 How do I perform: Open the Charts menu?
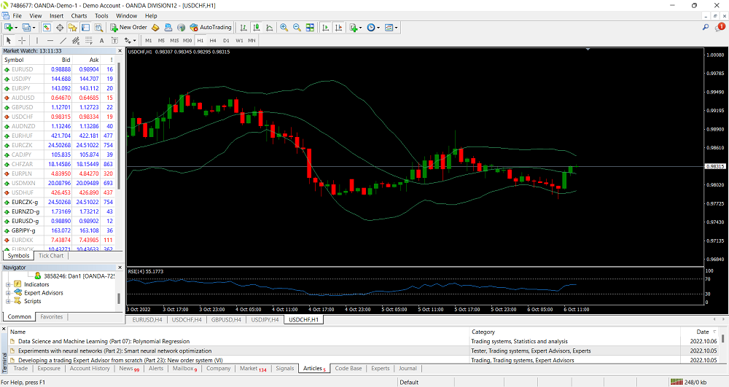pyautogui.click(x=79, y=16)
